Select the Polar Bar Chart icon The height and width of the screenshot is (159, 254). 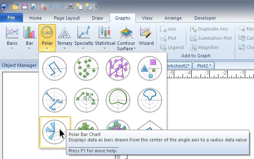(x=55, y=132)
